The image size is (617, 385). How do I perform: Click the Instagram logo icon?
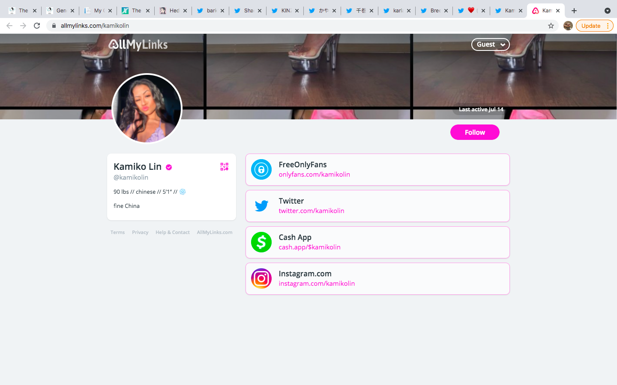tap(261, 278)
